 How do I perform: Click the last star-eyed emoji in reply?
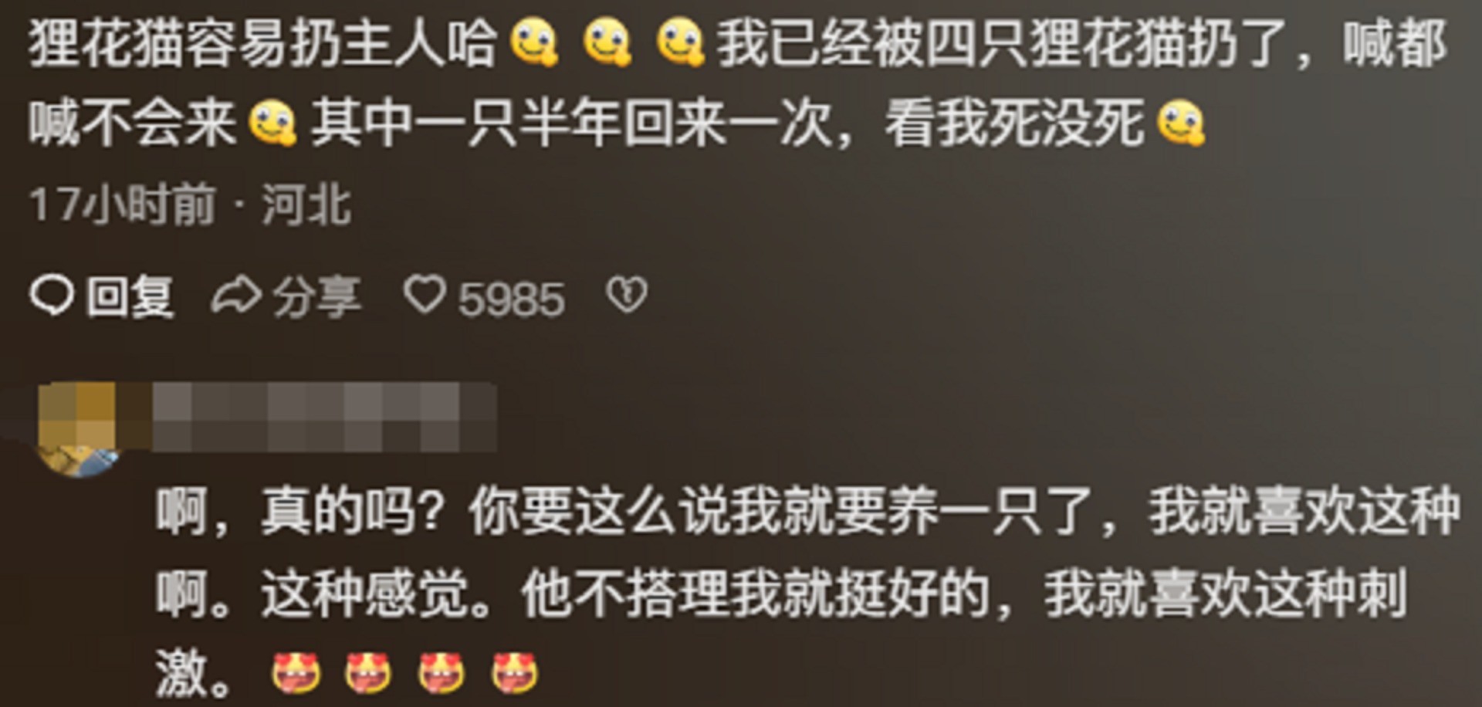[515, 672]
